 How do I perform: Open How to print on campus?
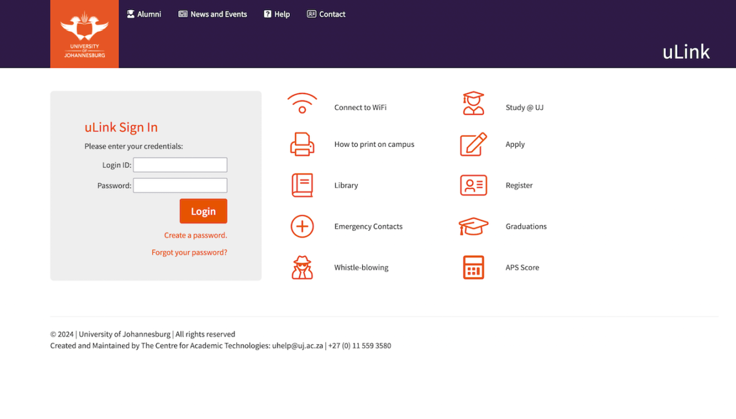coord(302,144)
